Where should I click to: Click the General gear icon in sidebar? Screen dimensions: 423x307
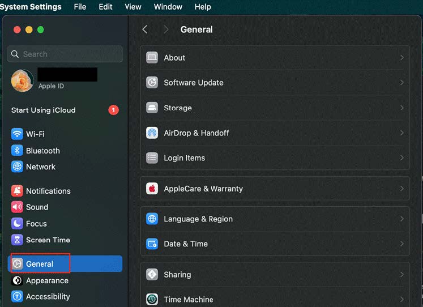coord(17,263)
